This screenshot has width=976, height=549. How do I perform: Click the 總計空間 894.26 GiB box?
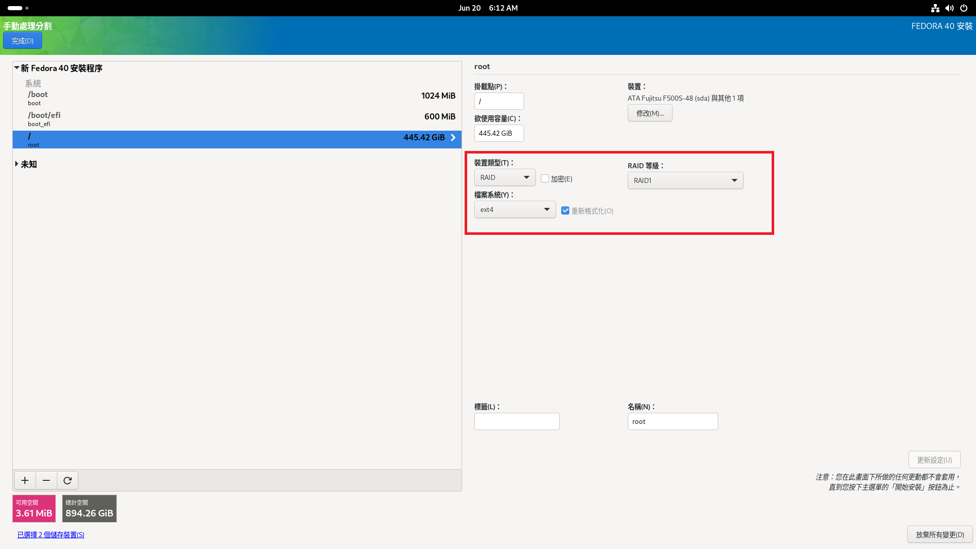point(89,508)
